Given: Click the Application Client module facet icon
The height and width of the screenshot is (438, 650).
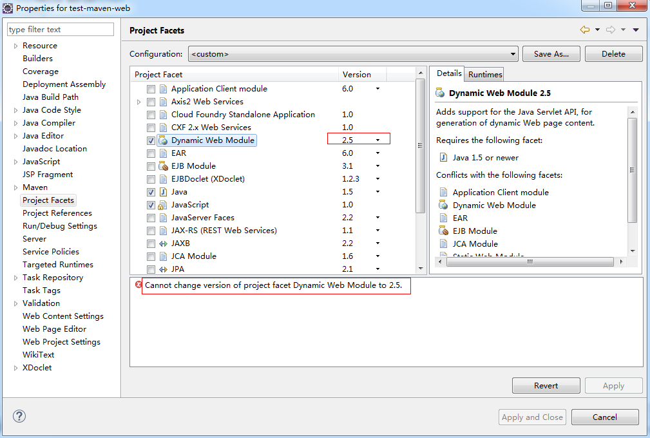Looking at the screenshot, I should [164, 89].
